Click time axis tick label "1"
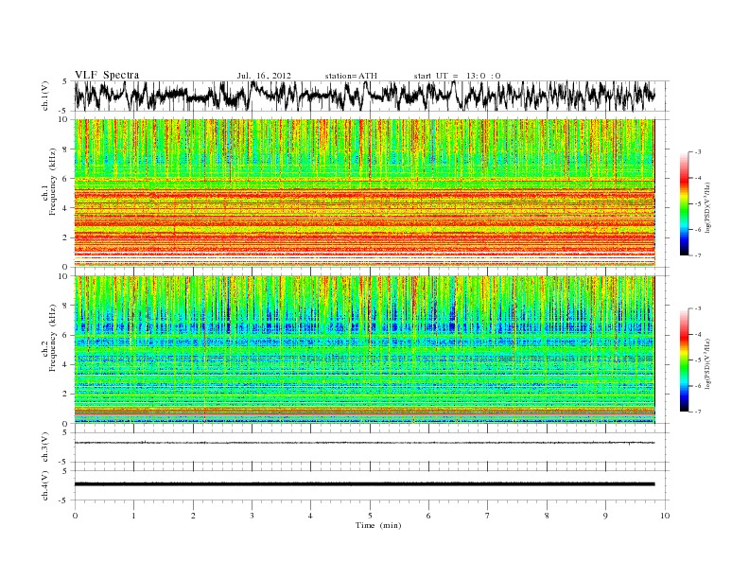The image size is (749, 579). coord(133,516)
